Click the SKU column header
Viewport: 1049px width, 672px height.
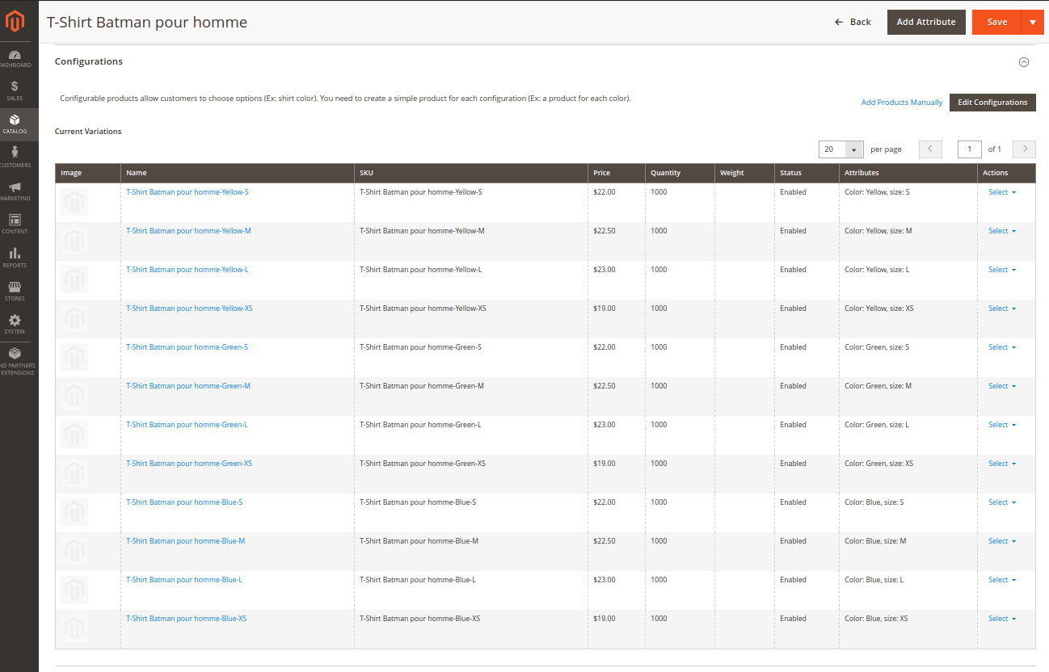point(471,173)
